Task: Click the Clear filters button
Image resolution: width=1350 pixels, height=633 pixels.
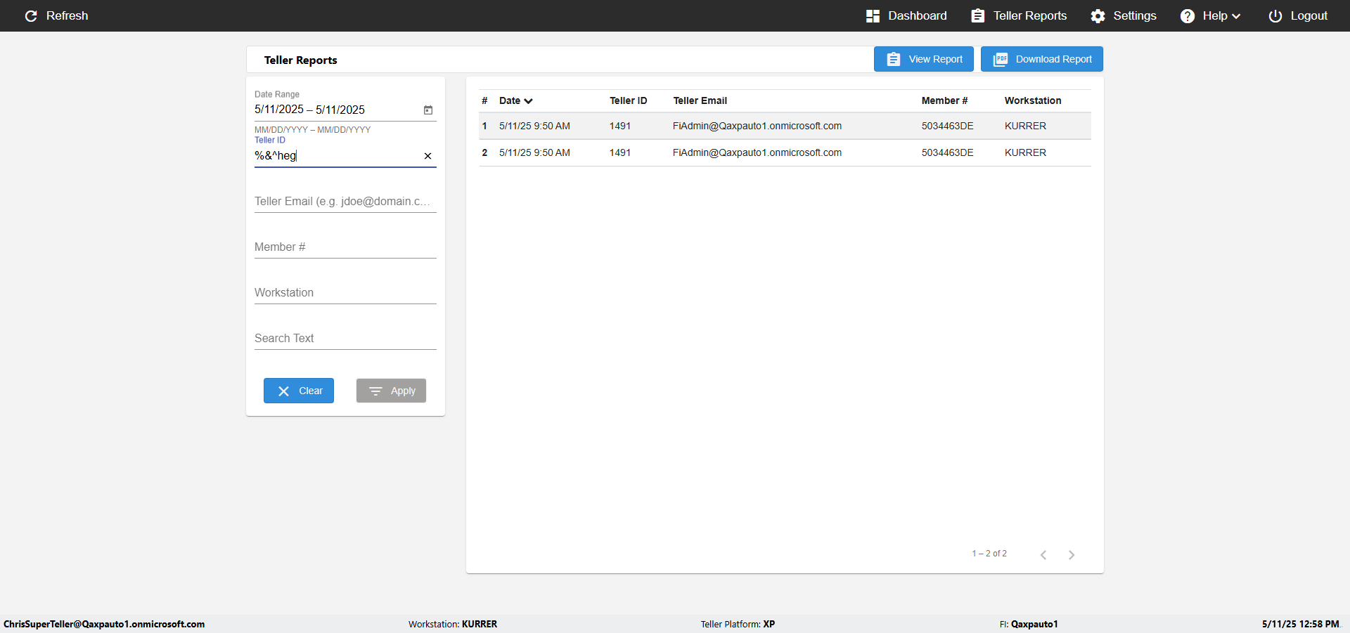Action: coord(299,391)
